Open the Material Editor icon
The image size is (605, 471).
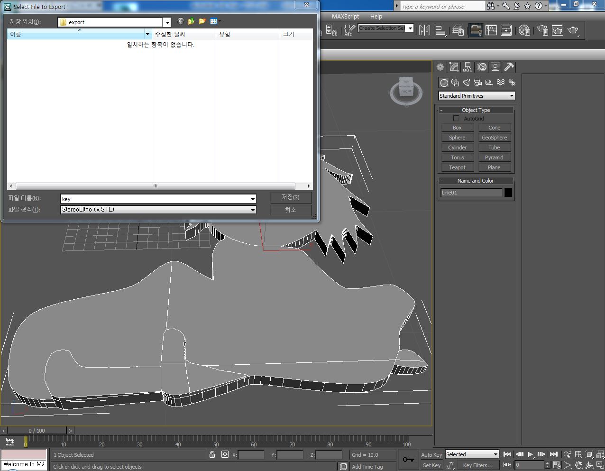click(x=524, y=30)
